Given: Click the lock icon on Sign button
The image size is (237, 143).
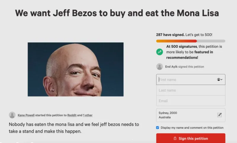Looking at the screenshot, I should tap(175, 138).
